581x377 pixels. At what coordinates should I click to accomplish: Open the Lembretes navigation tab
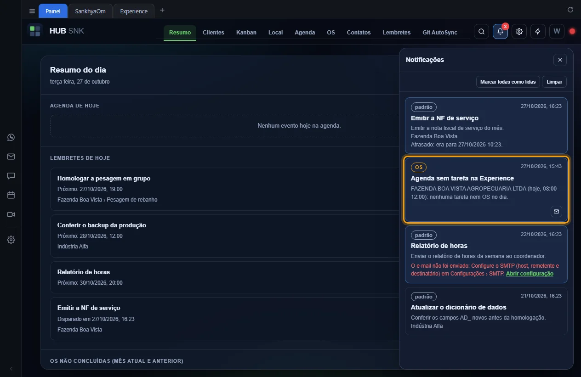(397, 33)
